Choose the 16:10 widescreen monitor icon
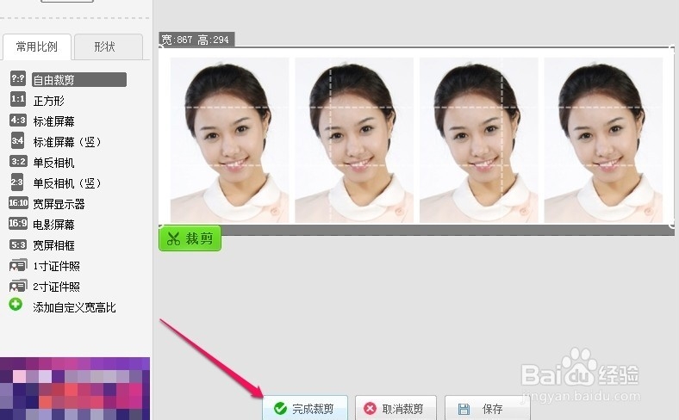This screenshot has height=420, width=679. coord(18,202)
